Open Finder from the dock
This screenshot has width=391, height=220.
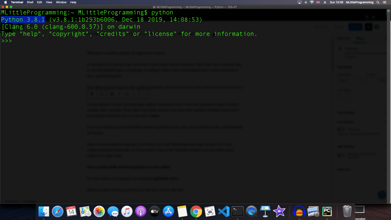pyautogui.click(x=44, y=211)
